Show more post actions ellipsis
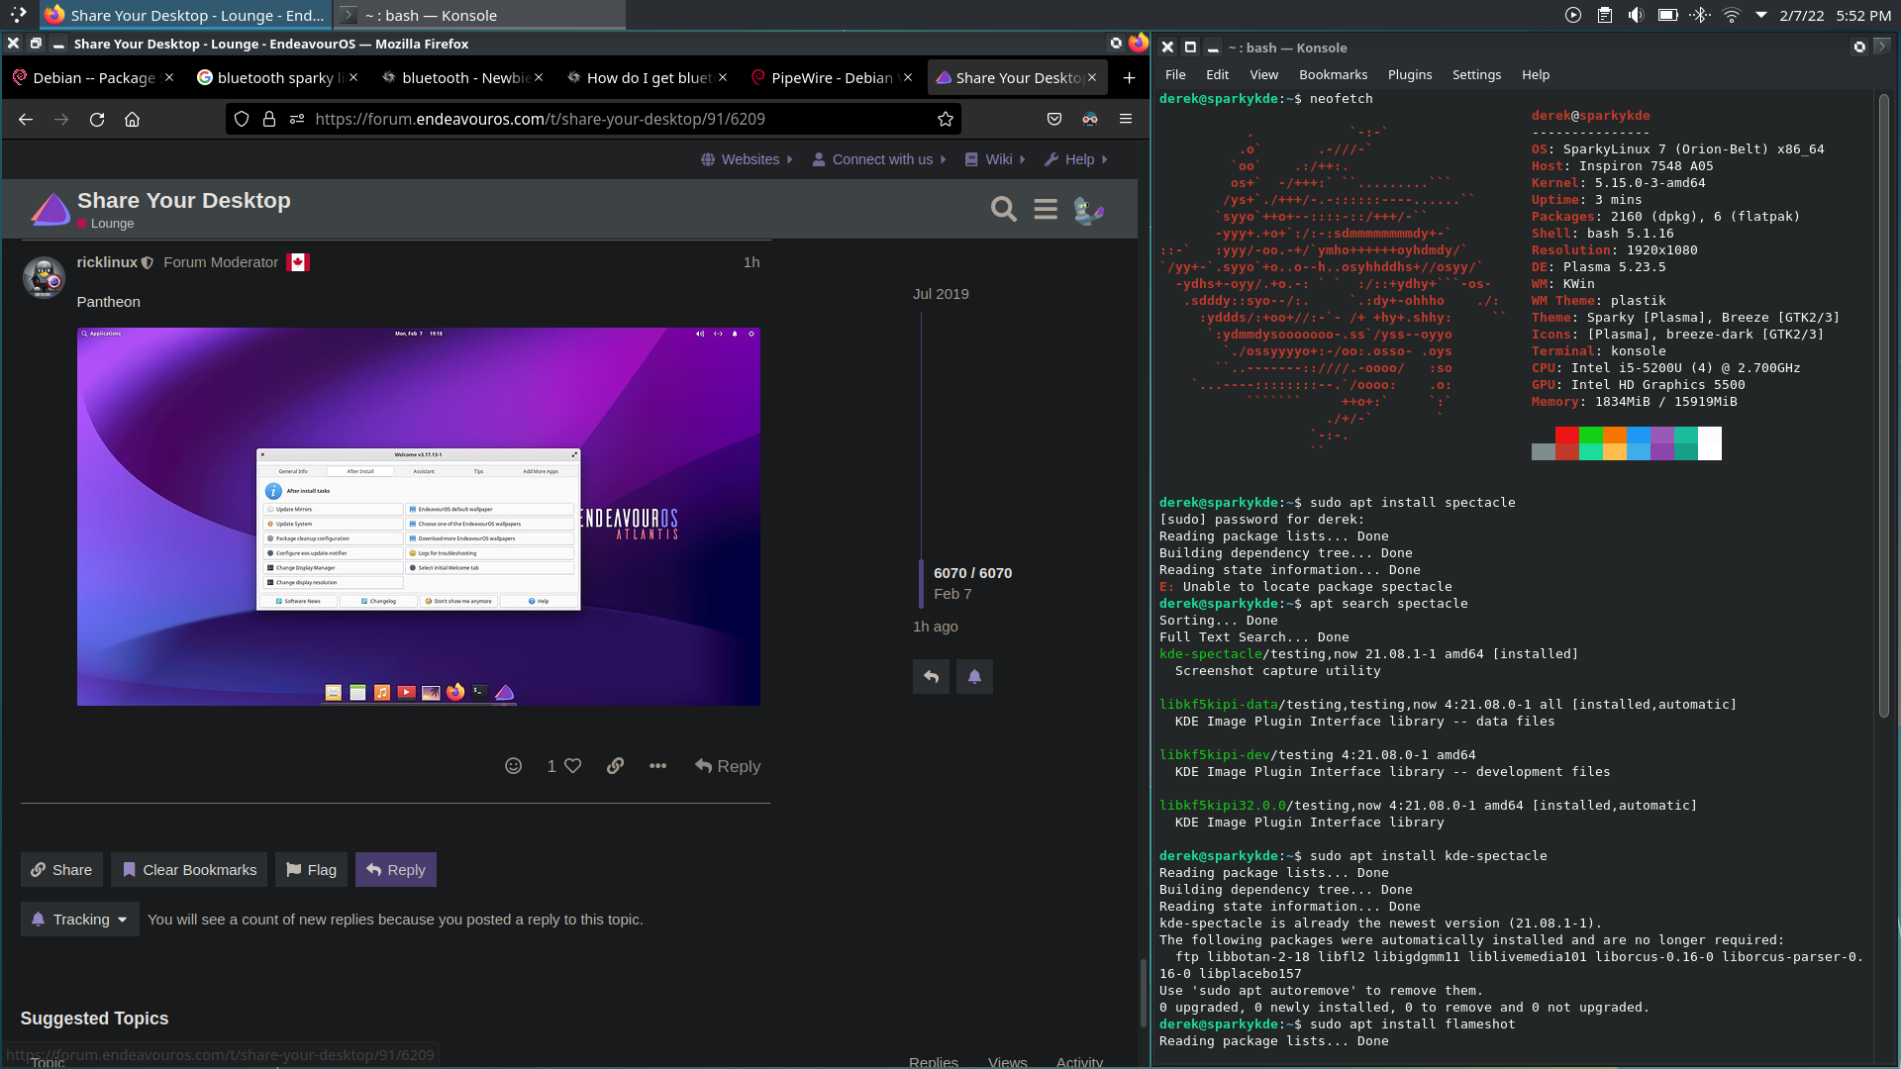The width and height of the screenshot is (1901, 1069). pyautogui.click(x=657, y=766)
